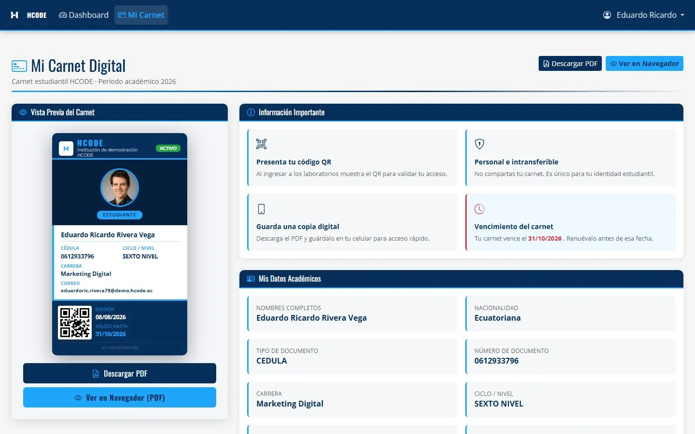Click the large Descargar PDF button below carnet
This screenshot has width=695, height=434.
[x=120, y=373]
